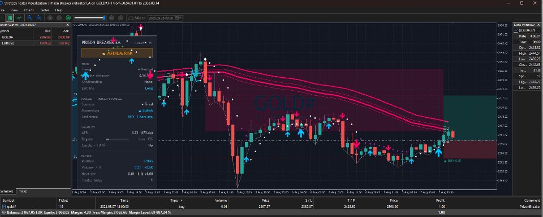Image resolution: width=543 pixels, height=217 pixels.
Task: Click the stop loss value 2383.07
Action: coord(308,206)
